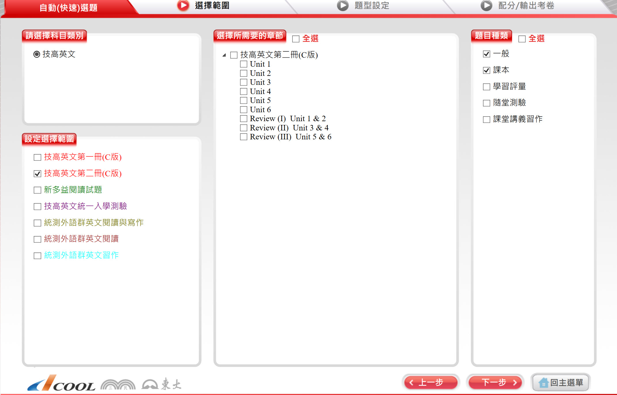Click the gray play icon beside 題型設定
This screenshot has height=395, width=617.
(x=343, y=5)
